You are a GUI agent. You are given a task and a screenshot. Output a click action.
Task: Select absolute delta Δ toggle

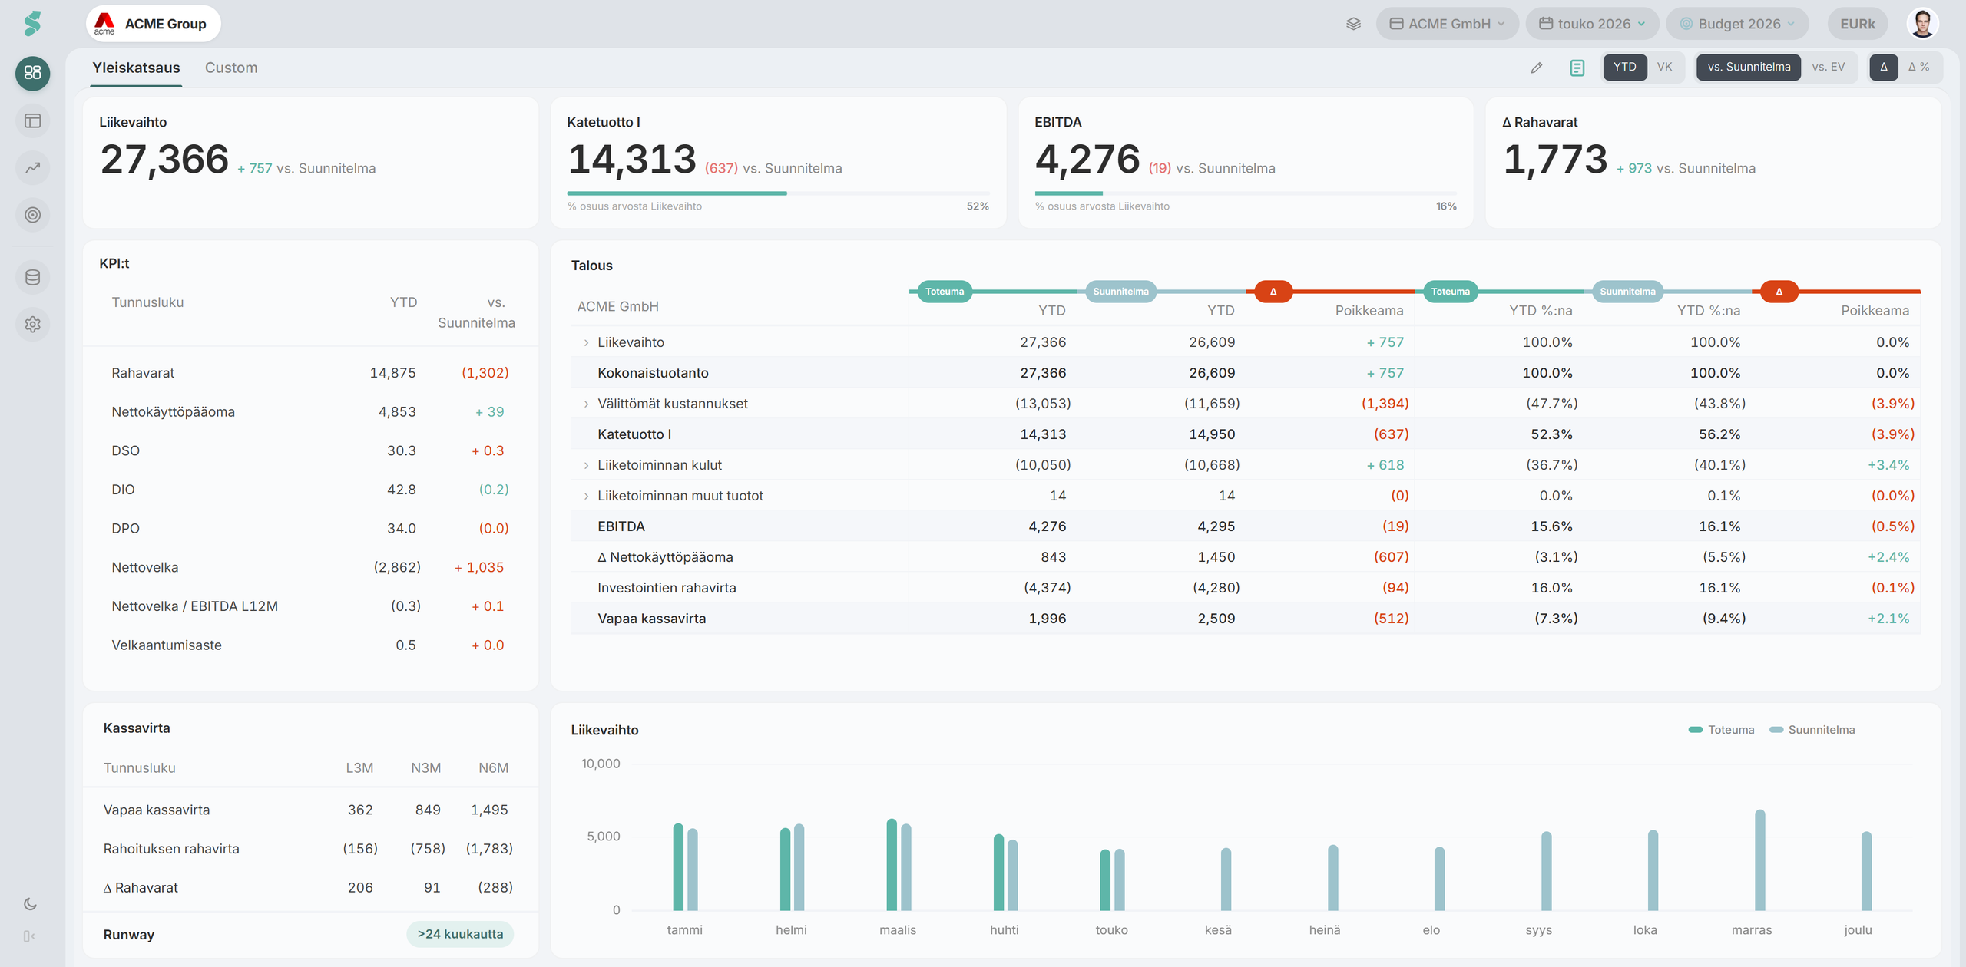(x=1883, y=67)
